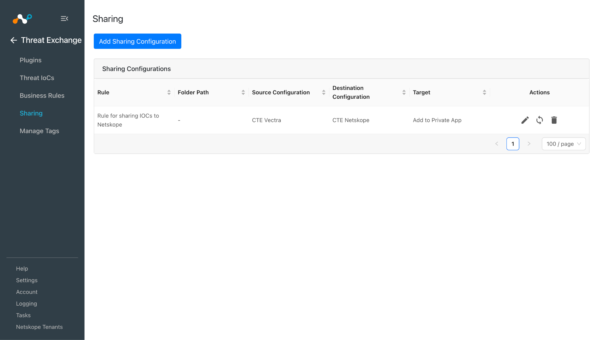Sort table by Folder Path column
602x340 pixels.
(243, 92)
